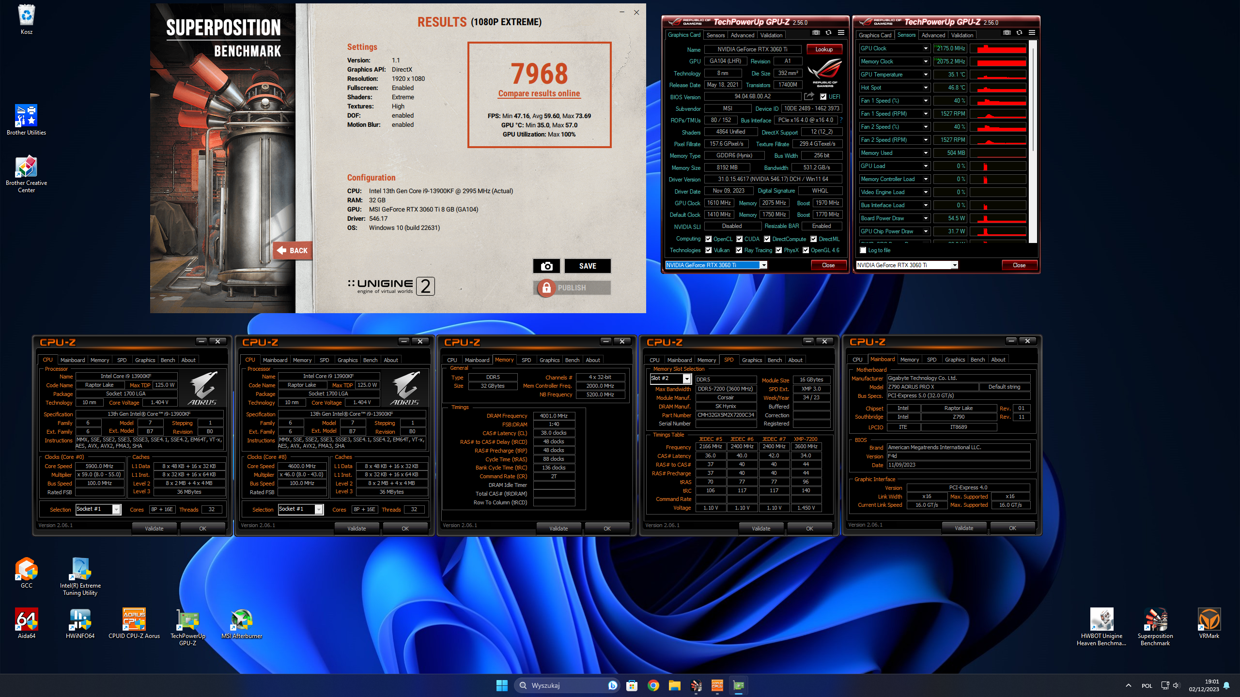Open hamburger menu in GPU-Z Sensors window
The image size is (1240, 697).
click(x=1032, y=33)
